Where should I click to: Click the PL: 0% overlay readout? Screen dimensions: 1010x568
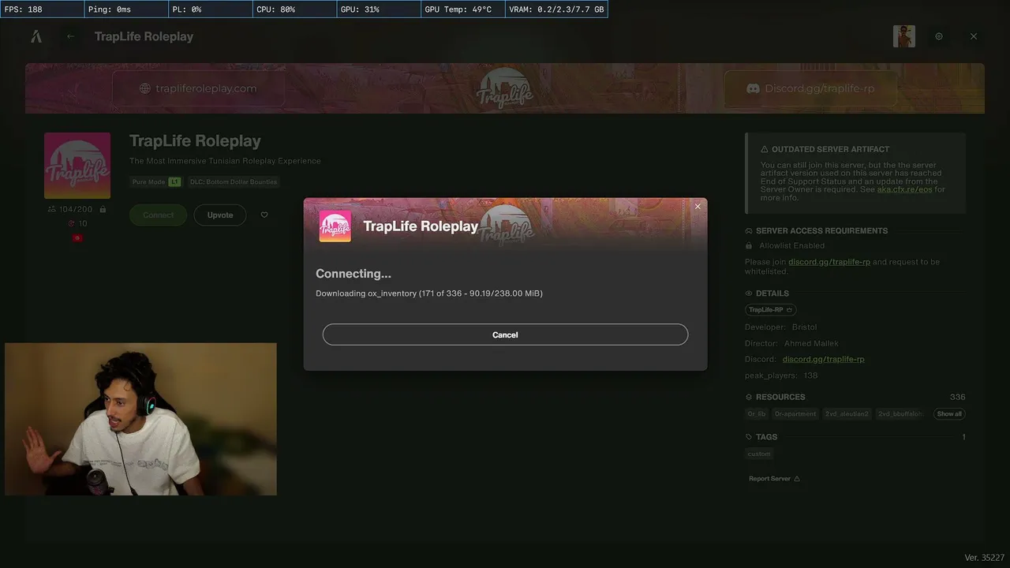(211, 9)
